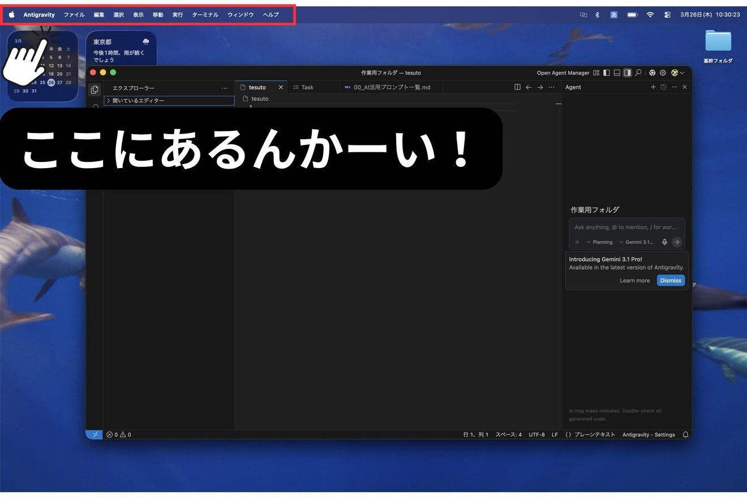Open the ファイル menu
Screen dimensions: 747x498
[x=74, y=15]
